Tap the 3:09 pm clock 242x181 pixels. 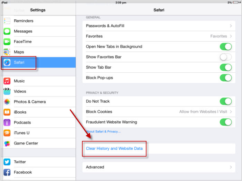tap(121, 2)
